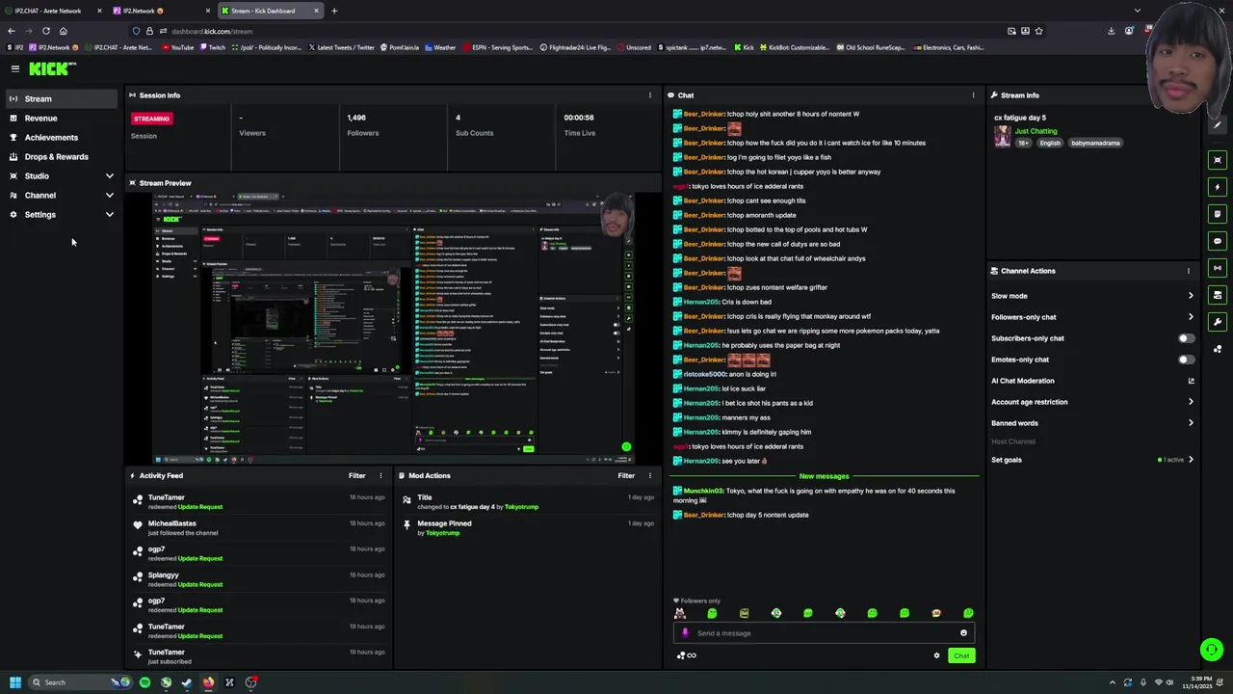Reload the browser page
This screenshot has height=694, width=1233.
45,31
